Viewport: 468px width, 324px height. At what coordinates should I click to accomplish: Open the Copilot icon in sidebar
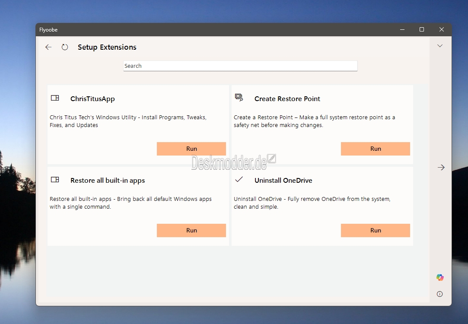coord(439,277)
